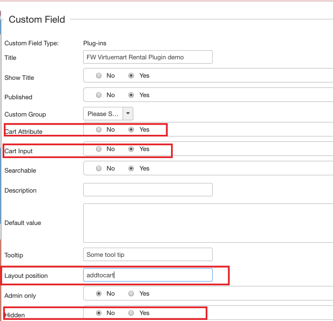
Task: Set Admin only to Yes
Action: 131,293
